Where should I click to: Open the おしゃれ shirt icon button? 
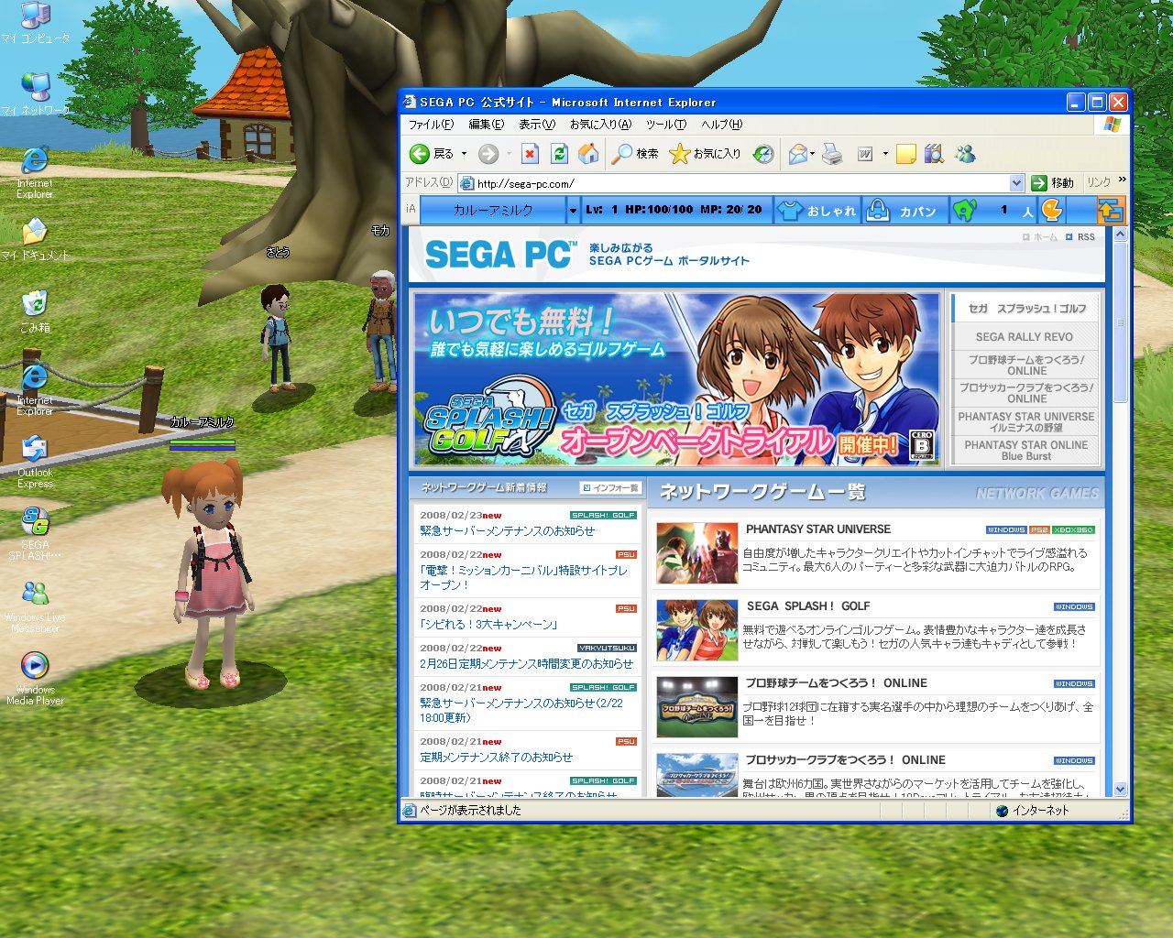pos(817,211)
